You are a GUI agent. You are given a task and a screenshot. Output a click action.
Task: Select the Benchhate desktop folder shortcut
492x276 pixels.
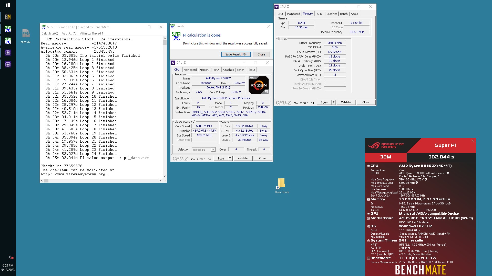[282, 186]
